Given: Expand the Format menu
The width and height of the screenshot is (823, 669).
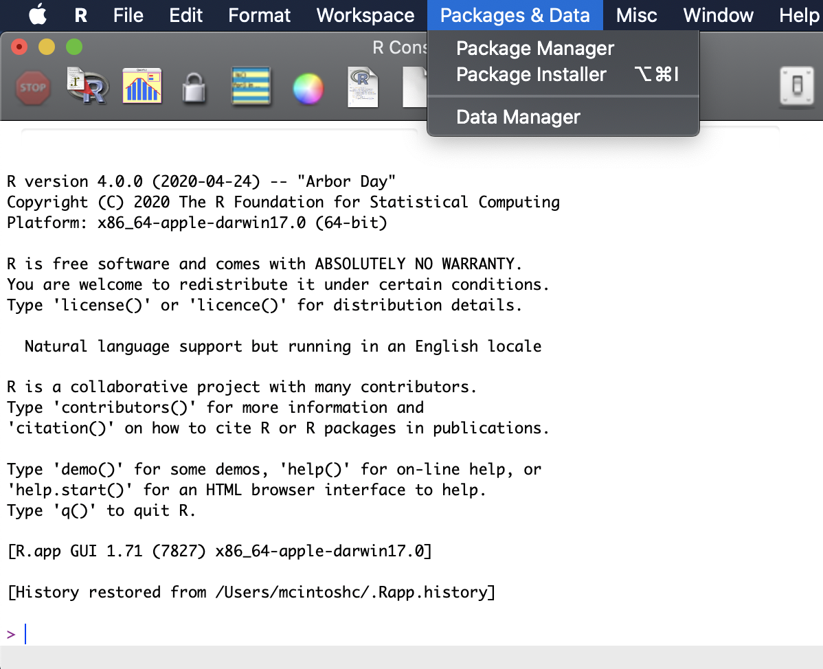Looking at the screenshot, I should tap(259, 15).
